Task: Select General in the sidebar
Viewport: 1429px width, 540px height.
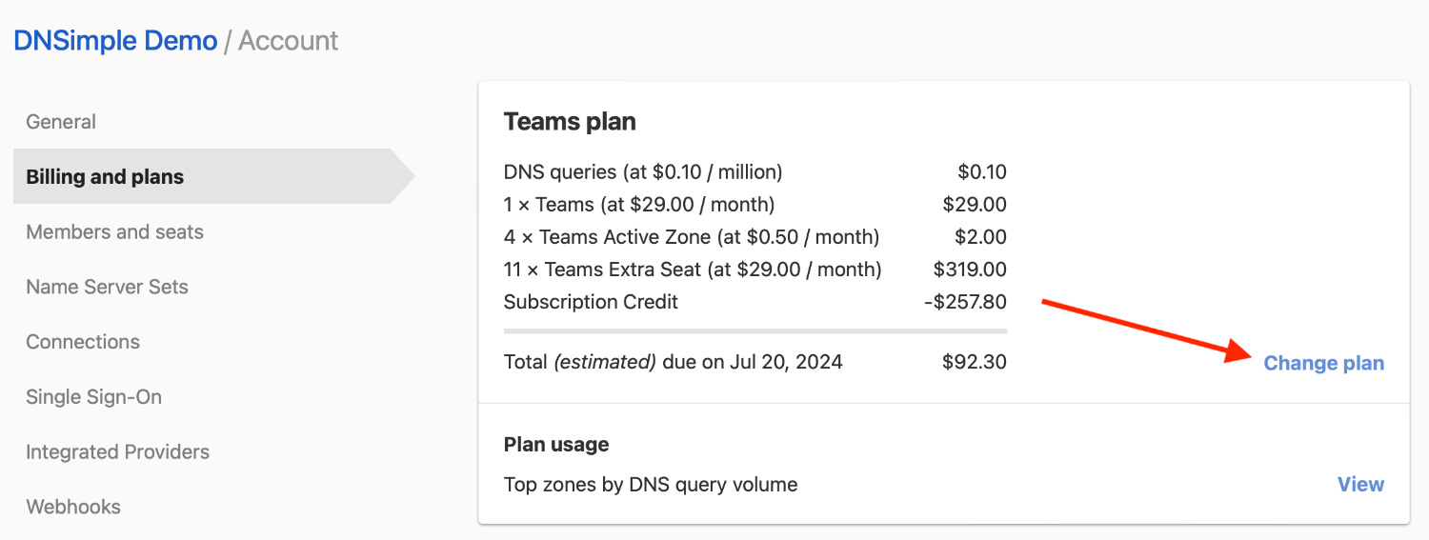Action: click(x=61, y=122)
